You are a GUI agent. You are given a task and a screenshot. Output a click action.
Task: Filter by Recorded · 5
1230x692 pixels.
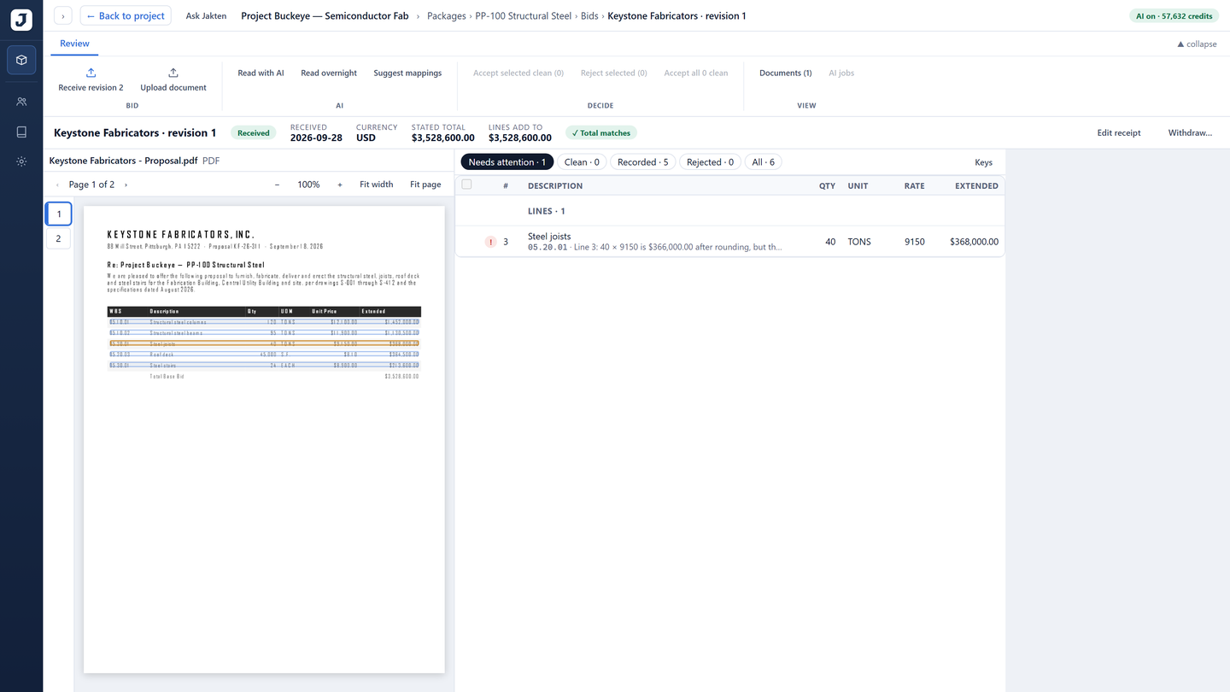click(643, 162)
